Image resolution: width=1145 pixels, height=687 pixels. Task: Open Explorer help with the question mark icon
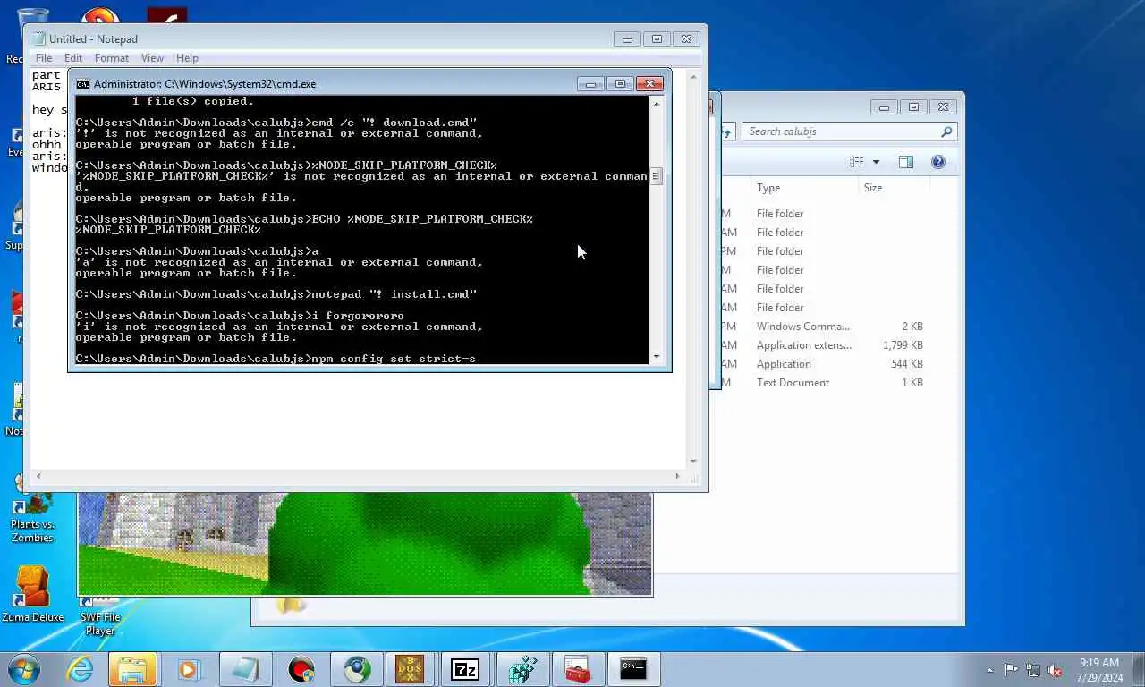[x=937, y=162]
